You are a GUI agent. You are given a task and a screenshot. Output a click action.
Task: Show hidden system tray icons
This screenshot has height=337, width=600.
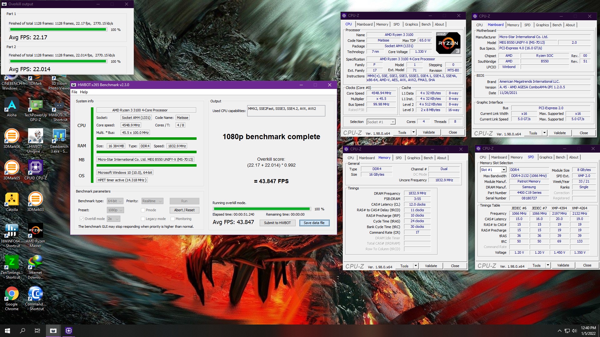tap(559, 331)
